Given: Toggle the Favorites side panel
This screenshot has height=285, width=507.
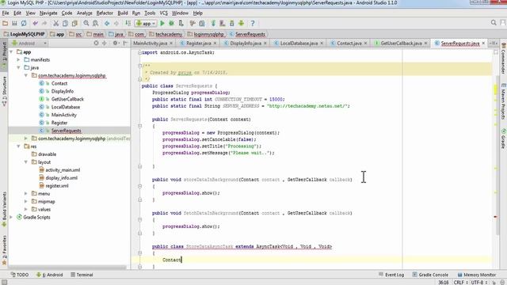Looking at the screenshot, I should point(4,250).
